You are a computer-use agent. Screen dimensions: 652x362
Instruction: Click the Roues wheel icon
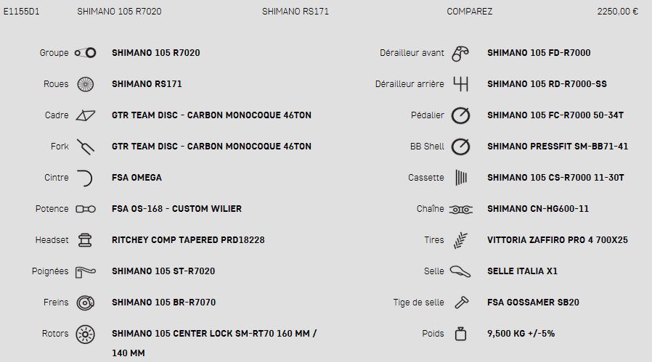click(85, 84)
